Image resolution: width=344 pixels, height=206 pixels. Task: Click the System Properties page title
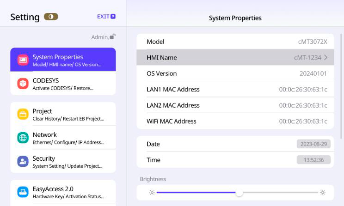click(235, 18)
